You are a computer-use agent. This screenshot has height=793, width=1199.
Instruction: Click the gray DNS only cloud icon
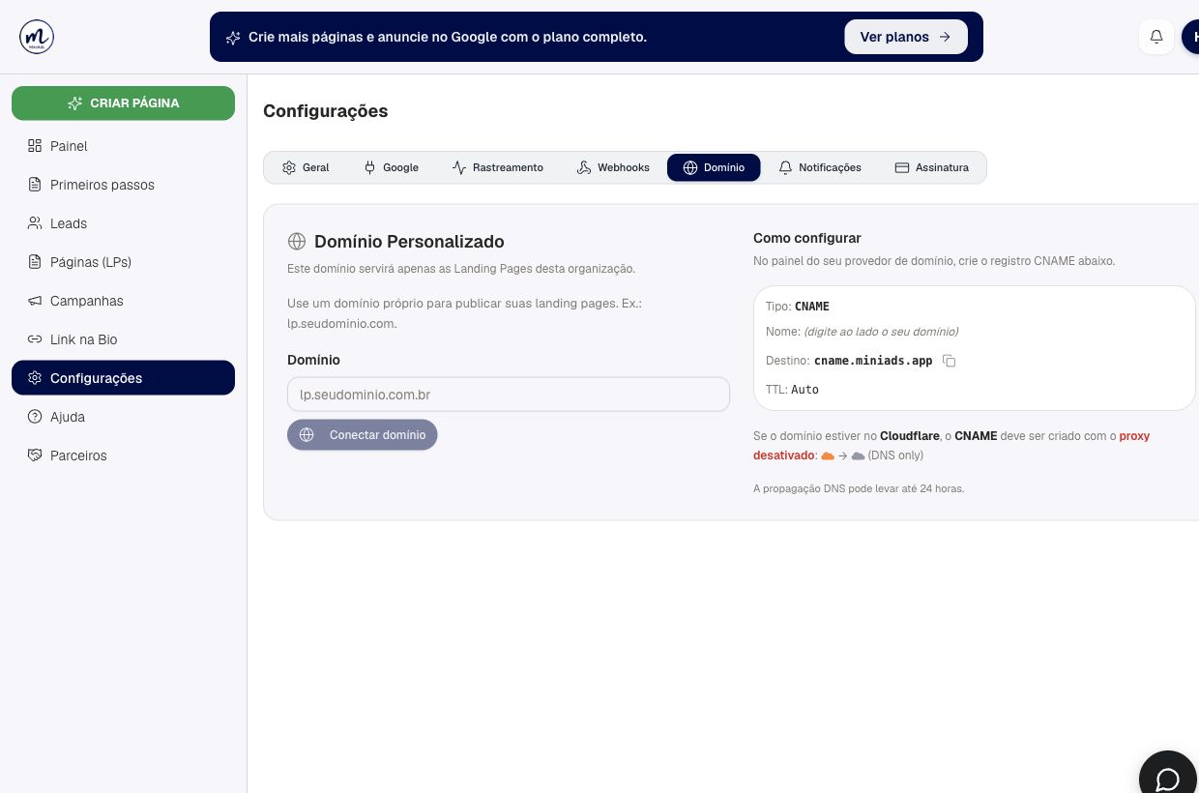[859, 455]
